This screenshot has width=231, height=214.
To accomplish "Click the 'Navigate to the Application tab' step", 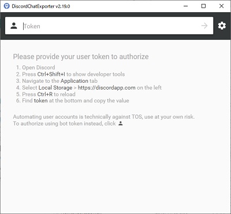I will pyautogui.click(x=57, y=81).
